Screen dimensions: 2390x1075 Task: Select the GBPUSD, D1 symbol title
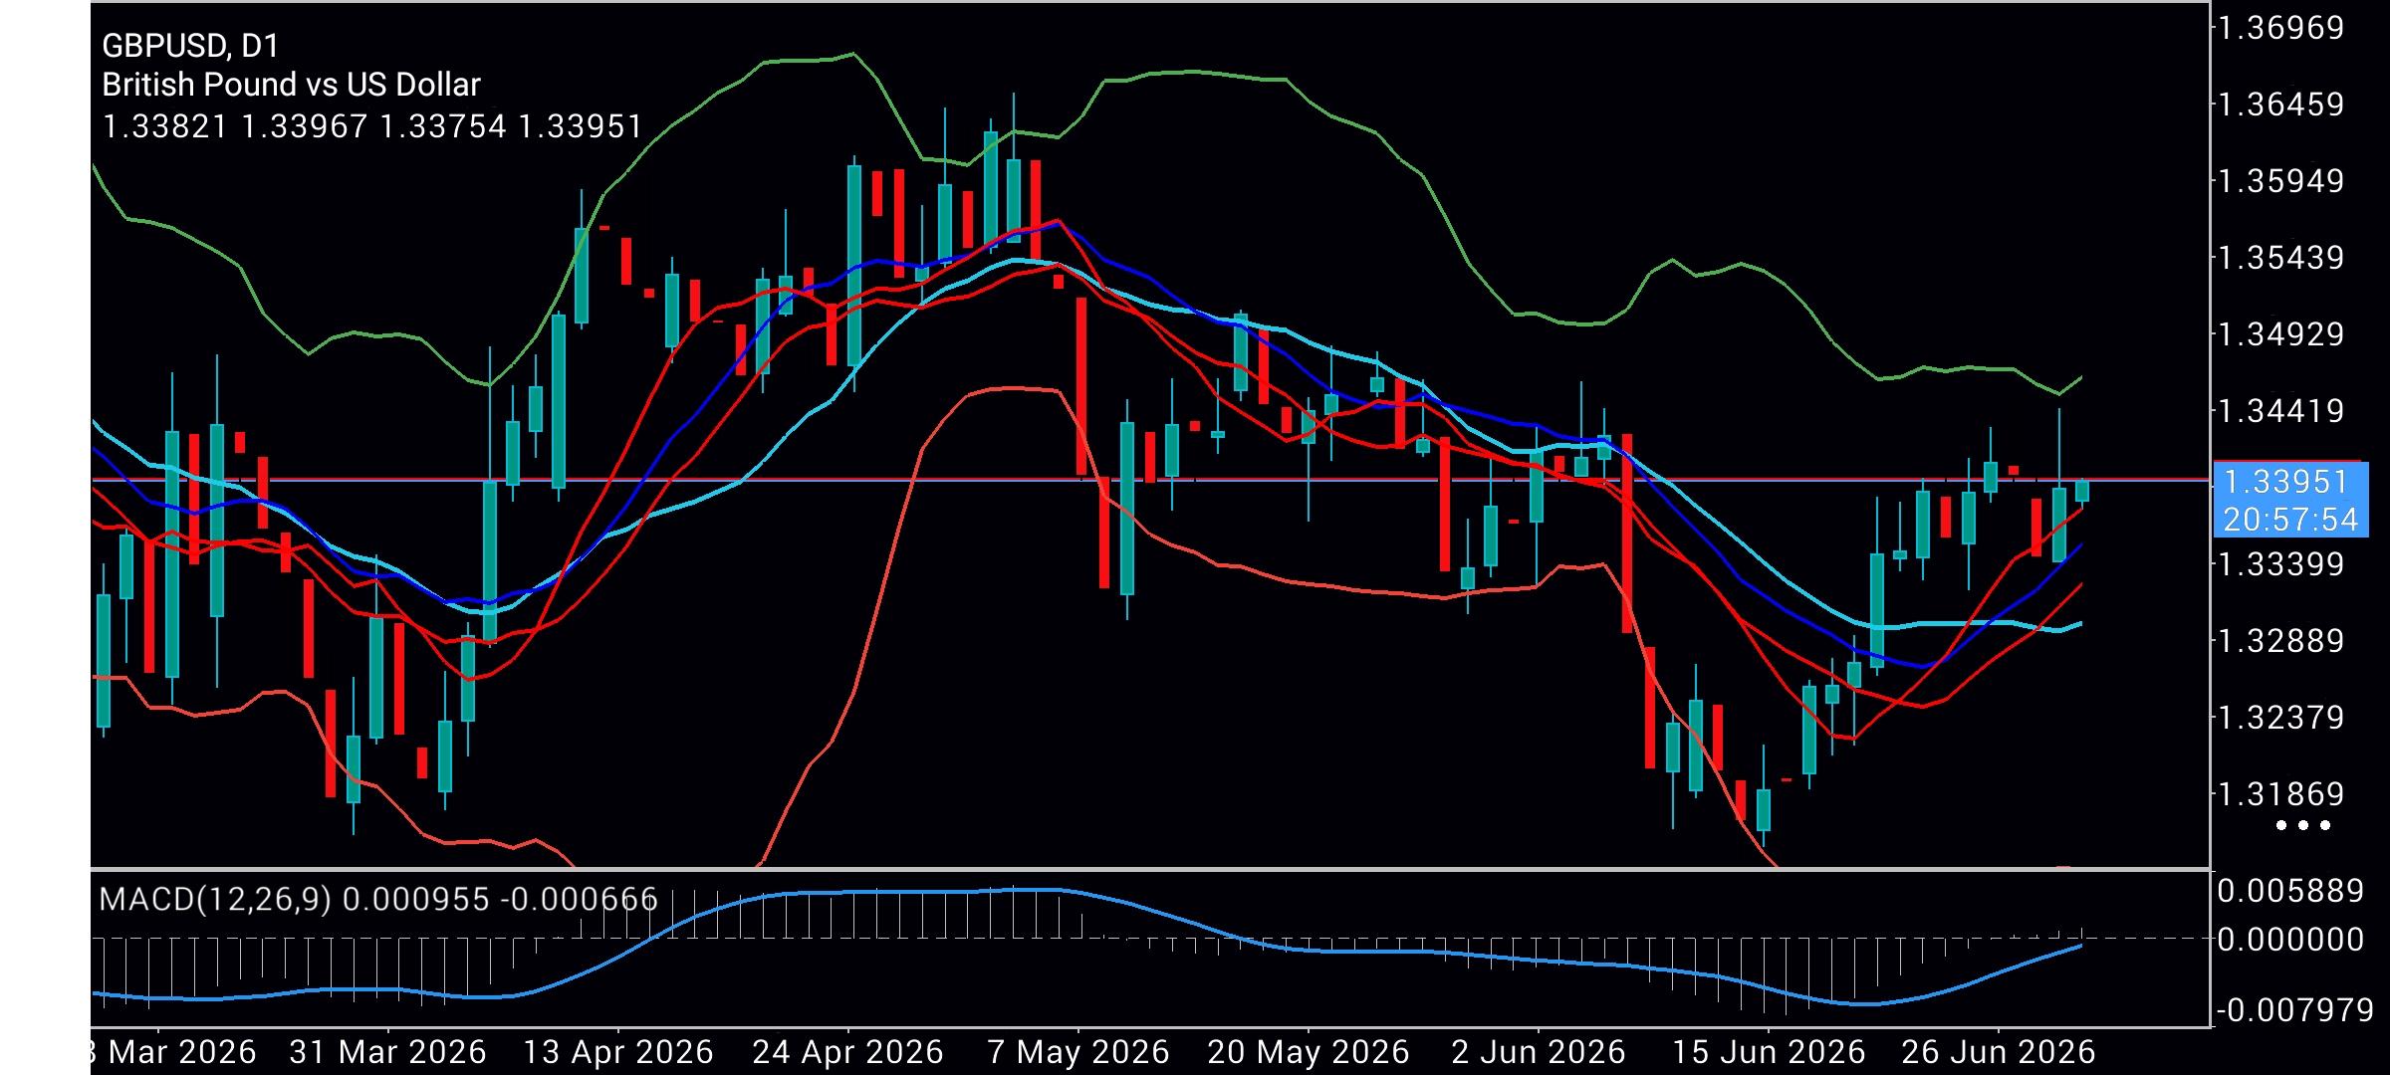[190, 46]
